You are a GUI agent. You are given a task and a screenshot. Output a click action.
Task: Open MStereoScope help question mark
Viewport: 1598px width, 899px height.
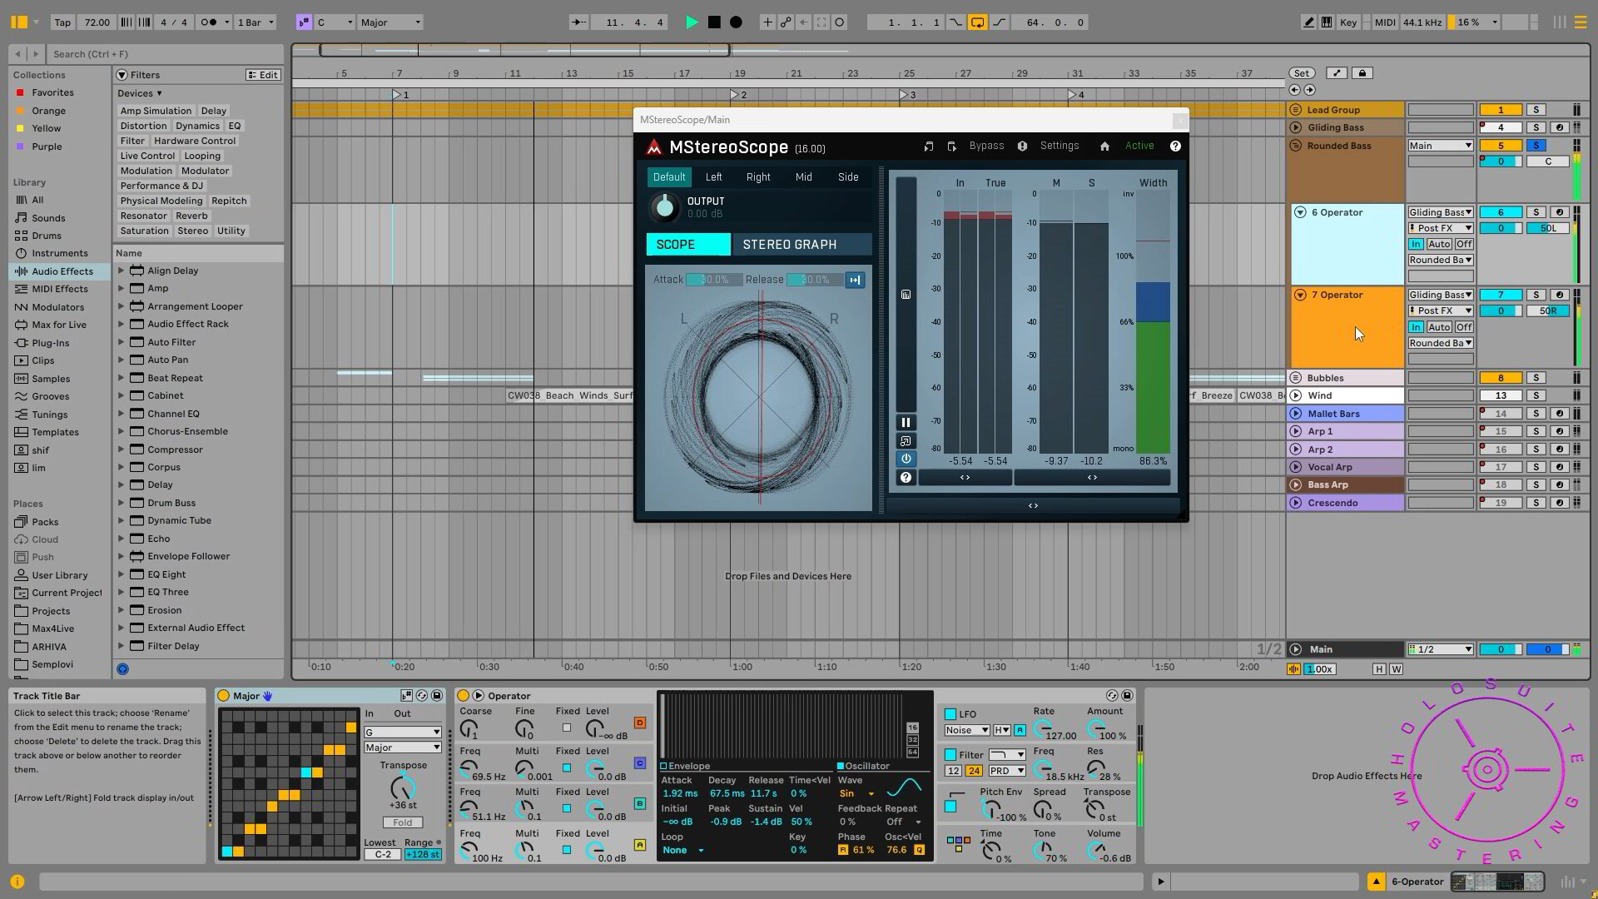click(1175, 147)
